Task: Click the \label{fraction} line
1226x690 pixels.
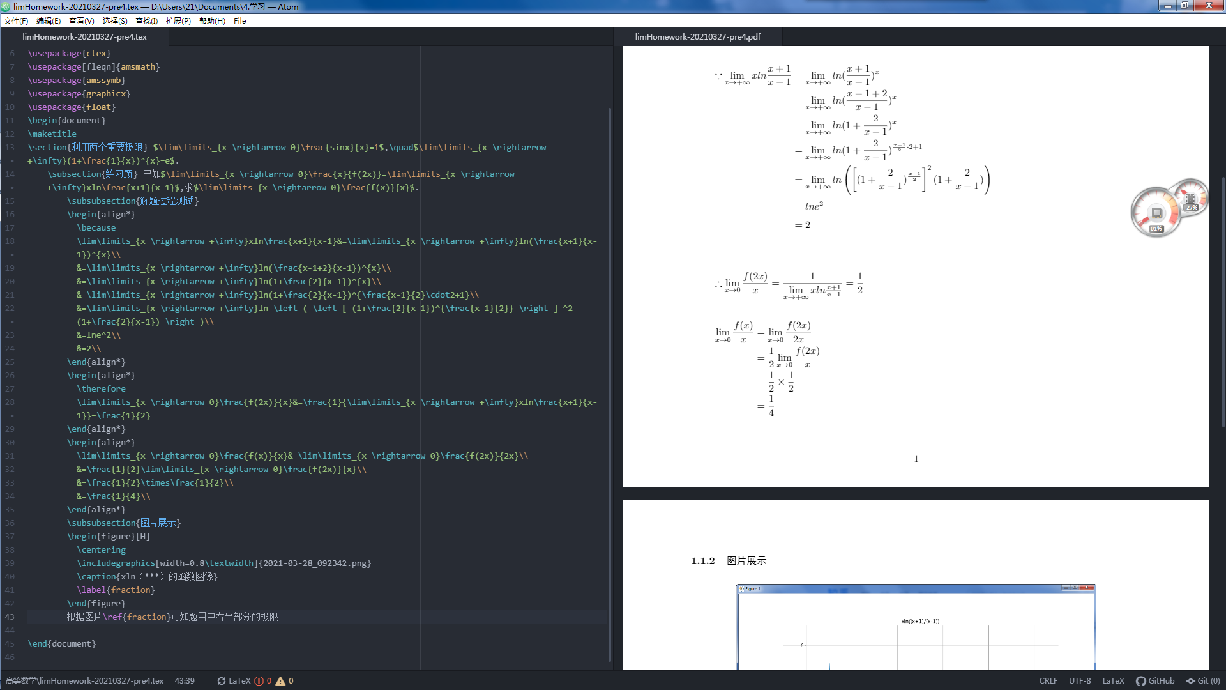Action: coord(116,590)
